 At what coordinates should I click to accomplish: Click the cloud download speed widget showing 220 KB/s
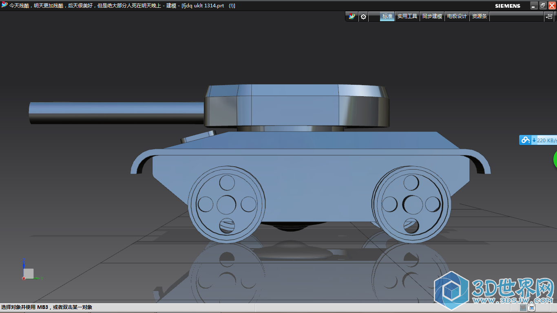[x=538, y=140]
